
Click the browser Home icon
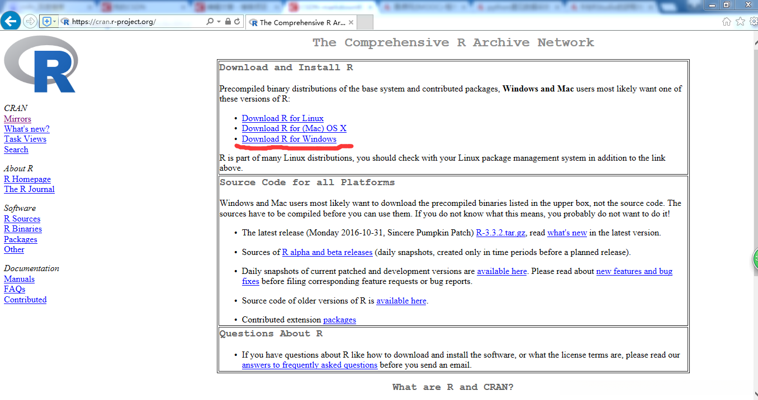[x=726, y=21]
